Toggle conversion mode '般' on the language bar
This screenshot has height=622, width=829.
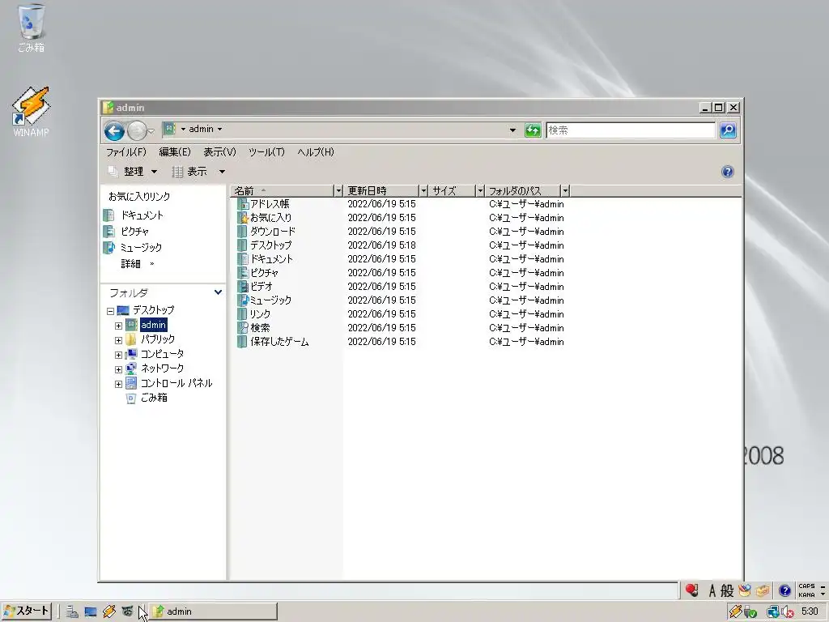[x=727, y=590]
